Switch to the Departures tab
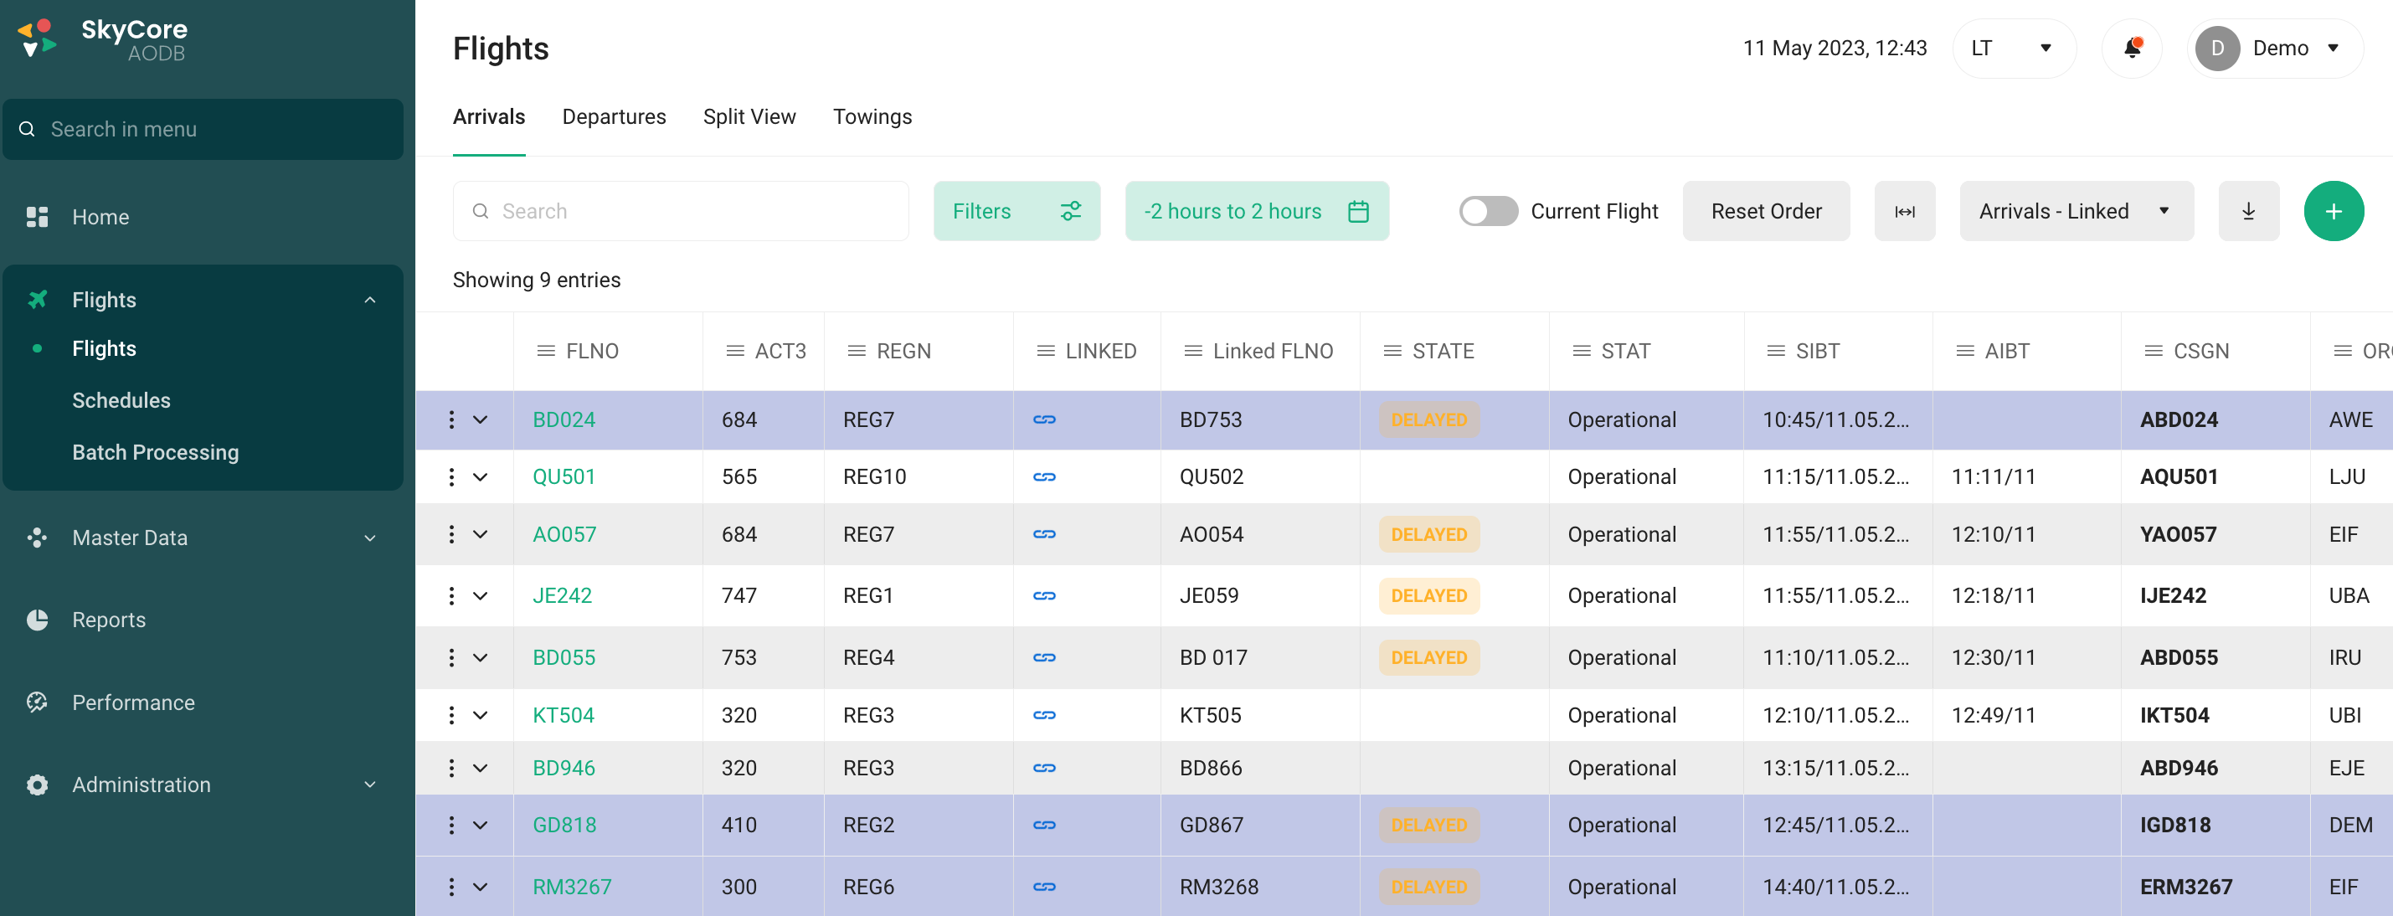 pos(614,117)
